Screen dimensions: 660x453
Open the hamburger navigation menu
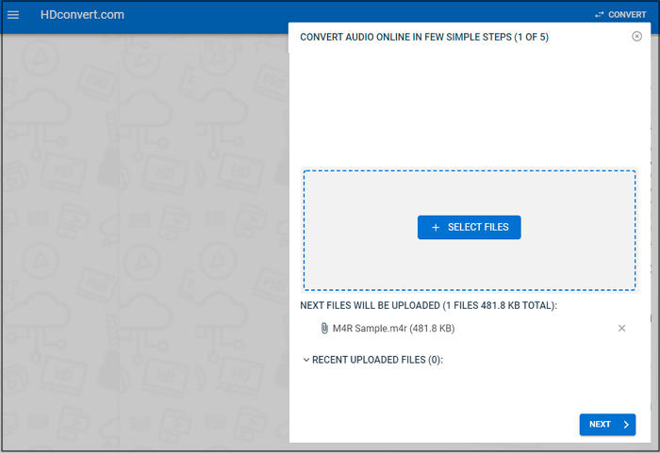[x=13, y=15]
